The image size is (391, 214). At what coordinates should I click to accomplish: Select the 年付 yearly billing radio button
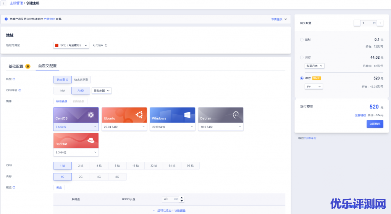tap(302, 78)
